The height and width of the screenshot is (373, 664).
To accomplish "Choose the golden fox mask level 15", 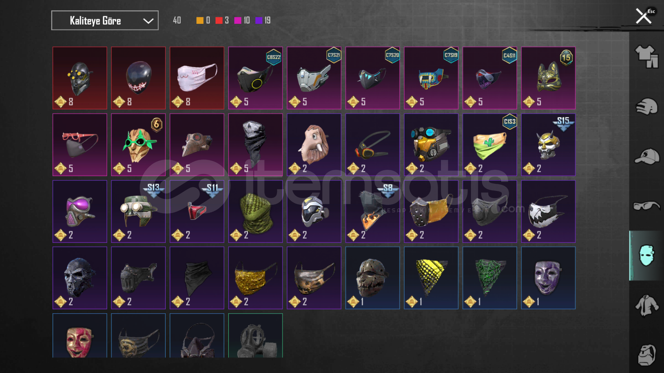I will [x=548, y=78].
